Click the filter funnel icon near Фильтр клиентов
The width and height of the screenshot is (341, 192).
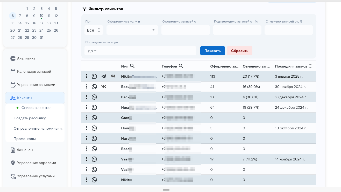click(84, 9)
